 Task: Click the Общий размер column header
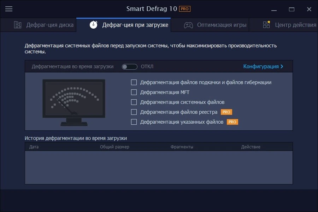pos(114,147)
